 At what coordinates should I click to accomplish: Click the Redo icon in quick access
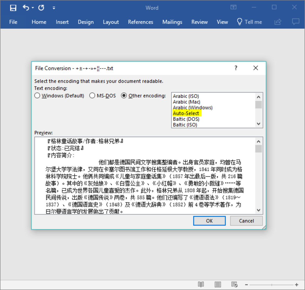click(41, 8)
